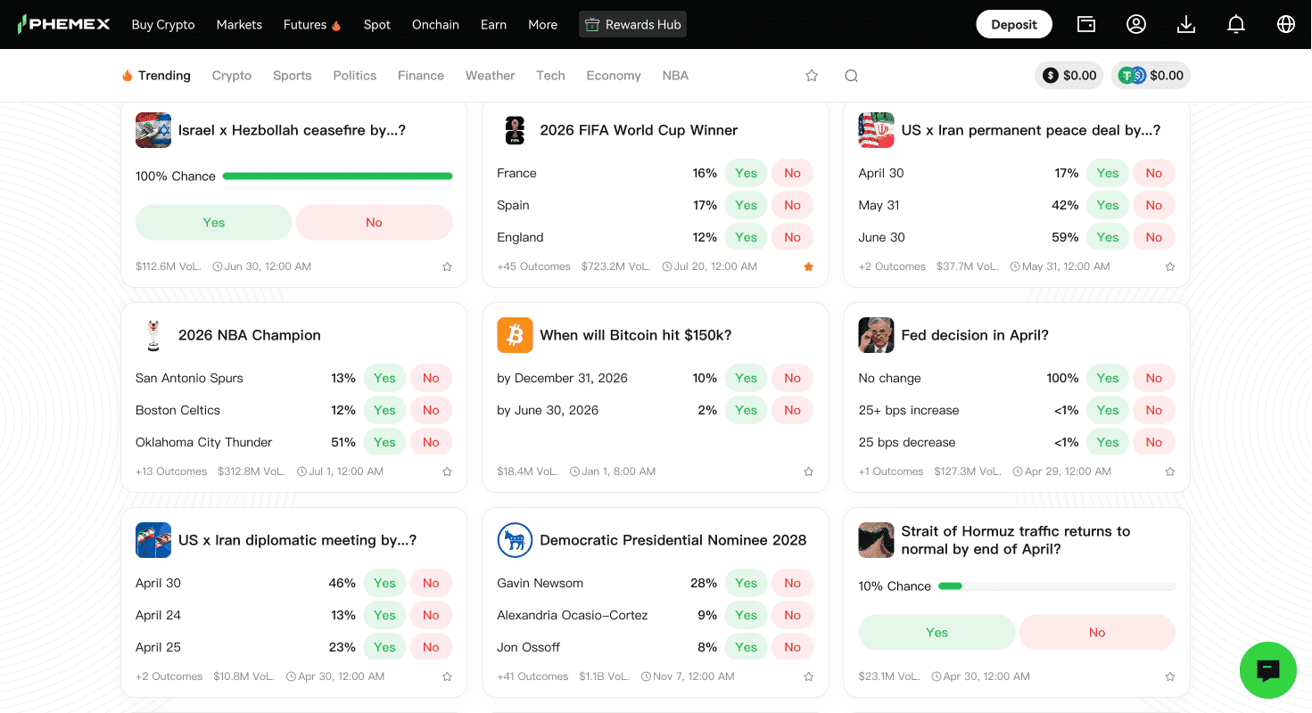Open the live chat support bubble
Viewport: 1312px width, 713px height.
(x=1267, y=670)
